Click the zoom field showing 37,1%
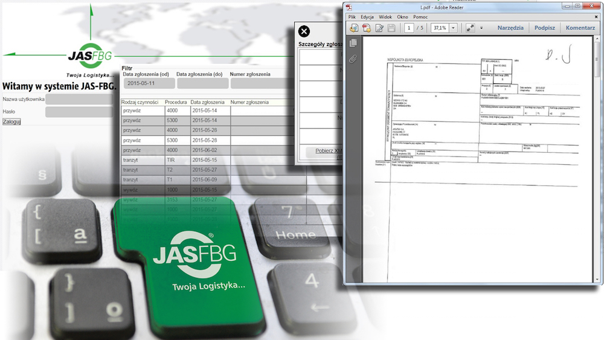The height and width of the screenshot is (340, 604). click(x=440, y=28)
